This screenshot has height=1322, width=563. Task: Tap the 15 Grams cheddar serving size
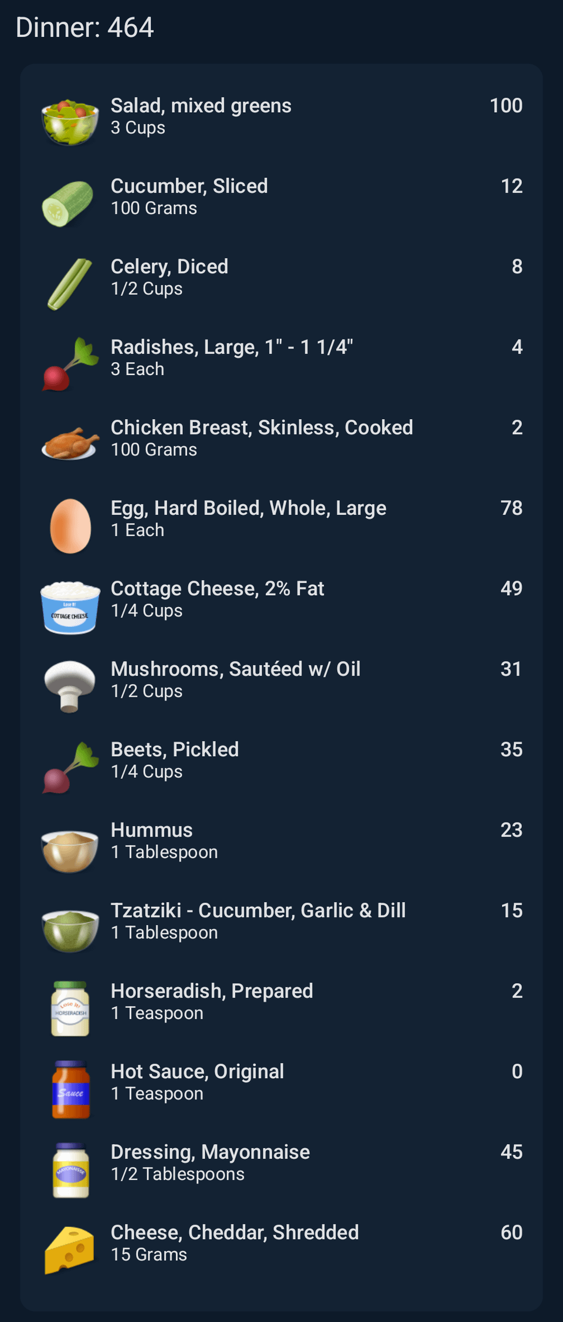click(x=149, y=1254)
